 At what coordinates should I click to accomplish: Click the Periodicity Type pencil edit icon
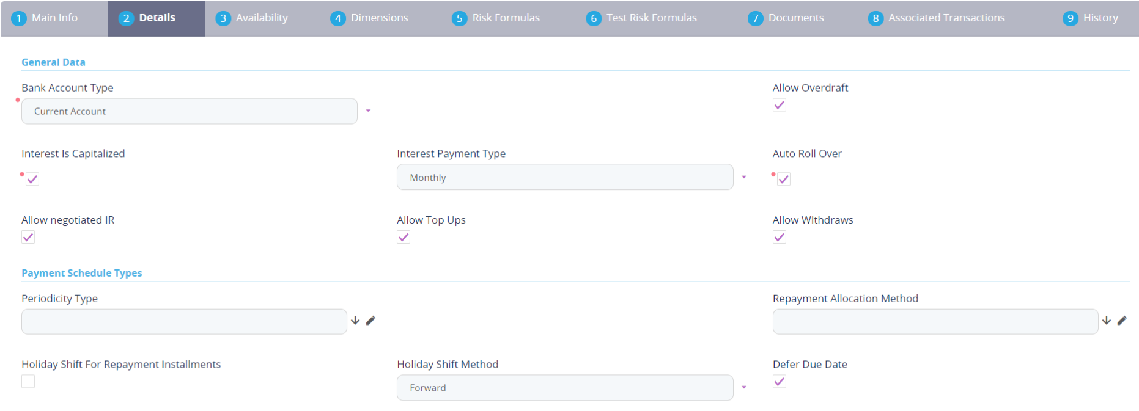pos(370,321)
